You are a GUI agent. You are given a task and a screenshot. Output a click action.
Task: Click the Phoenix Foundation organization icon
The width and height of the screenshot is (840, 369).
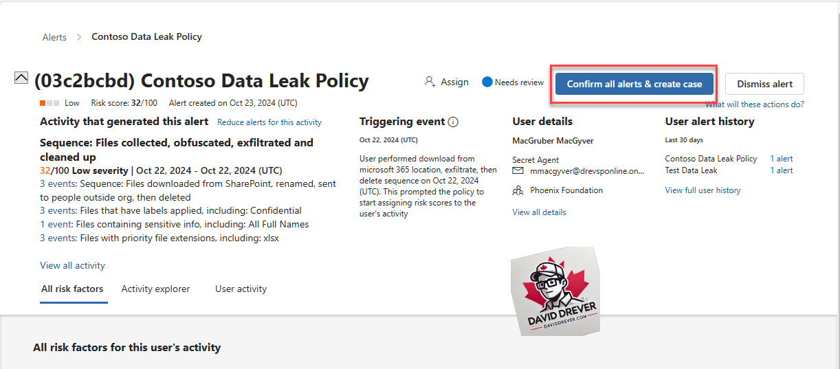click(x=518, y=190)
